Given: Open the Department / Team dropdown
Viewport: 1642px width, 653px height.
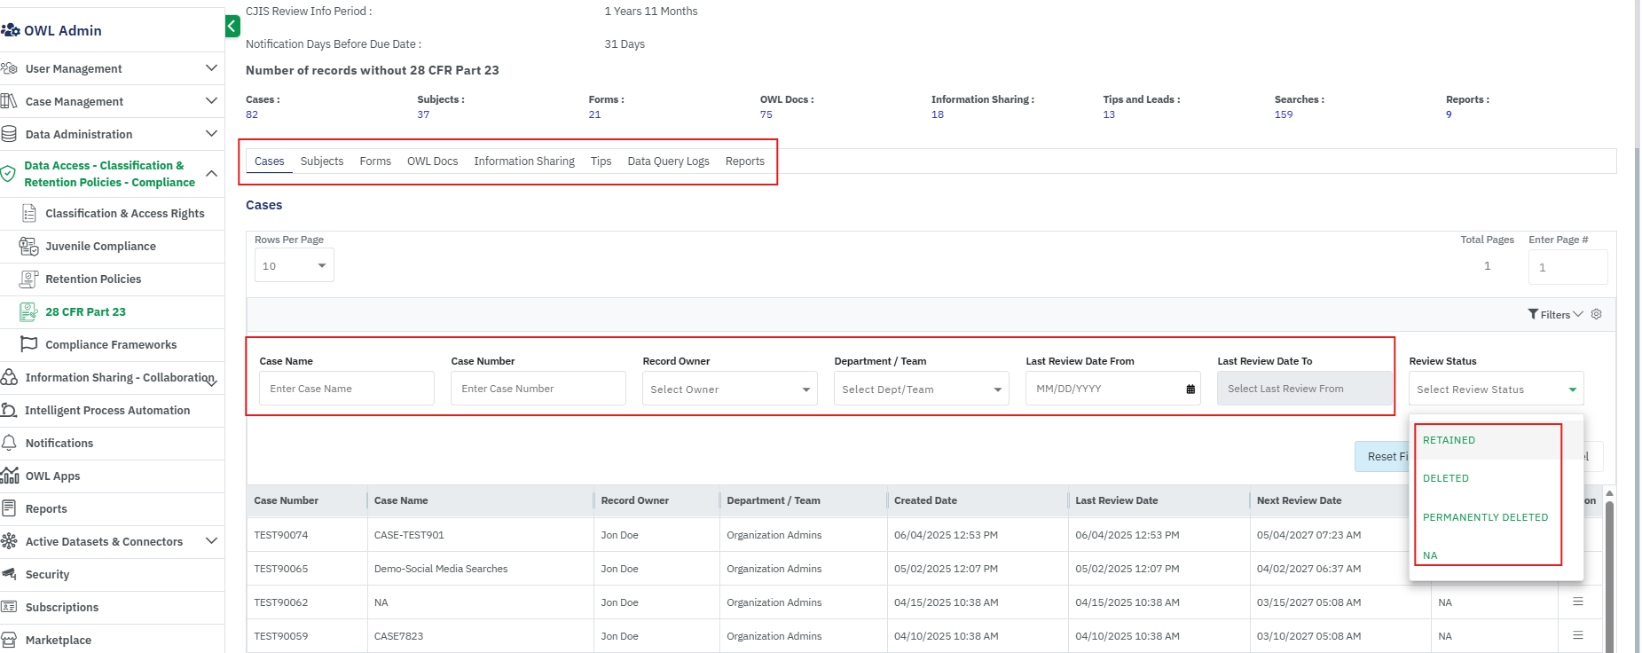Looking at the screenshot, I should (x=921, y=389).
